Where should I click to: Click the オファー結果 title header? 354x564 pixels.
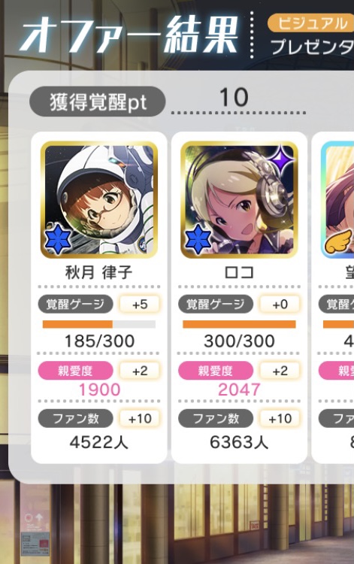pos(129,34)
